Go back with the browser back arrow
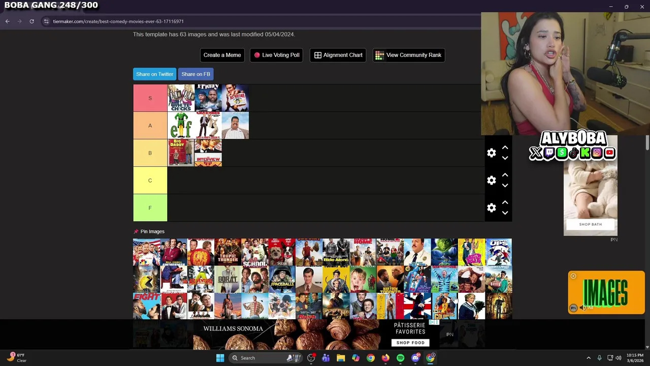The width and height of the screenshot is (650, 366). (x=7, y=21)
